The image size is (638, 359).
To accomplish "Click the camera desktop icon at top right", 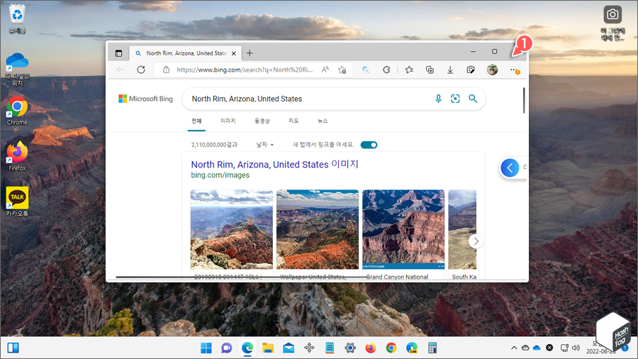I will pos(612,23).
